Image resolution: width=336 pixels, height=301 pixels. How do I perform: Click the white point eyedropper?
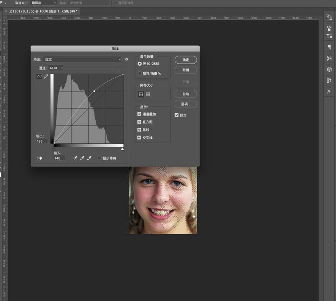pos(89,158)
